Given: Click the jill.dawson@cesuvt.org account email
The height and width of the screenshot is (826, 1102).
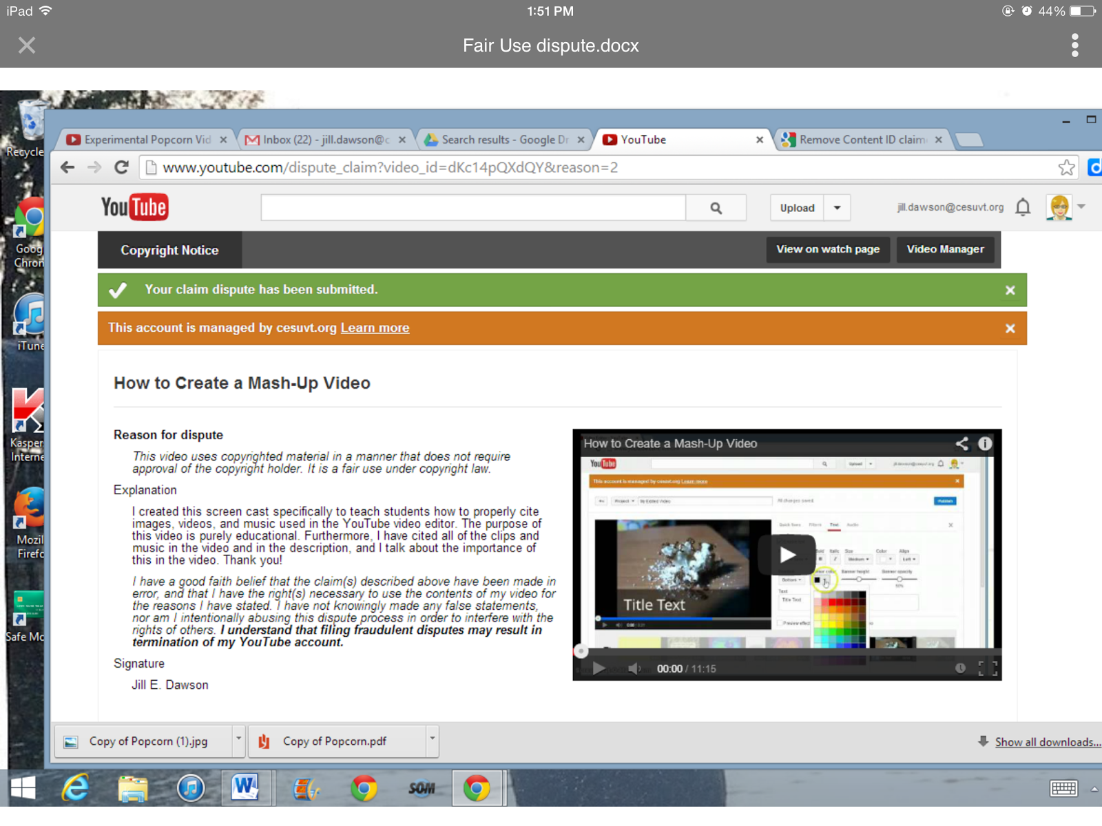Looking at the screenshot, I should (950, 207).
